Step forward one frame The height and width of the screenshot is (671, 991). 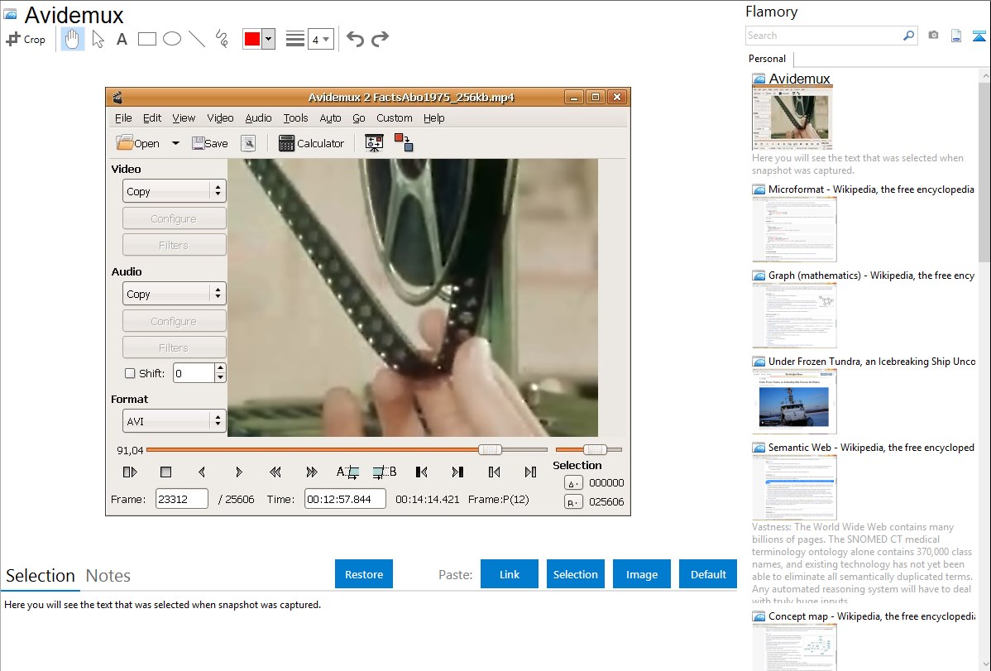coord(238,472)
